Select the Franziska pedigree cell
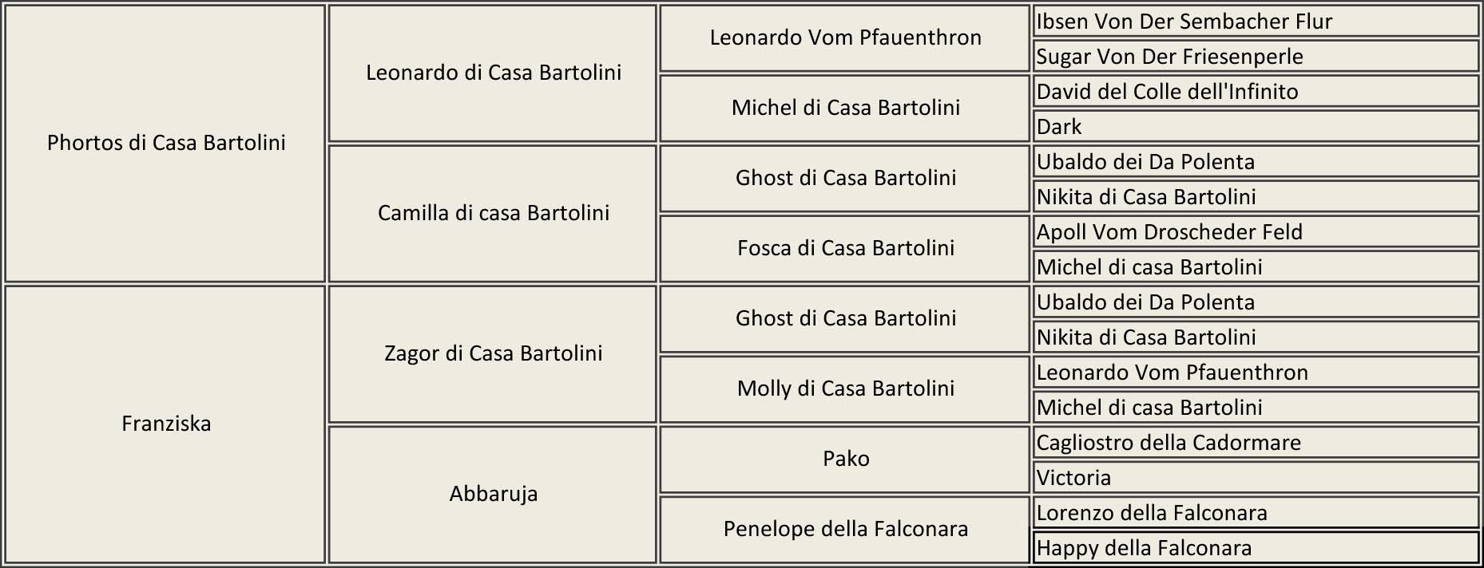 point(166,424)
